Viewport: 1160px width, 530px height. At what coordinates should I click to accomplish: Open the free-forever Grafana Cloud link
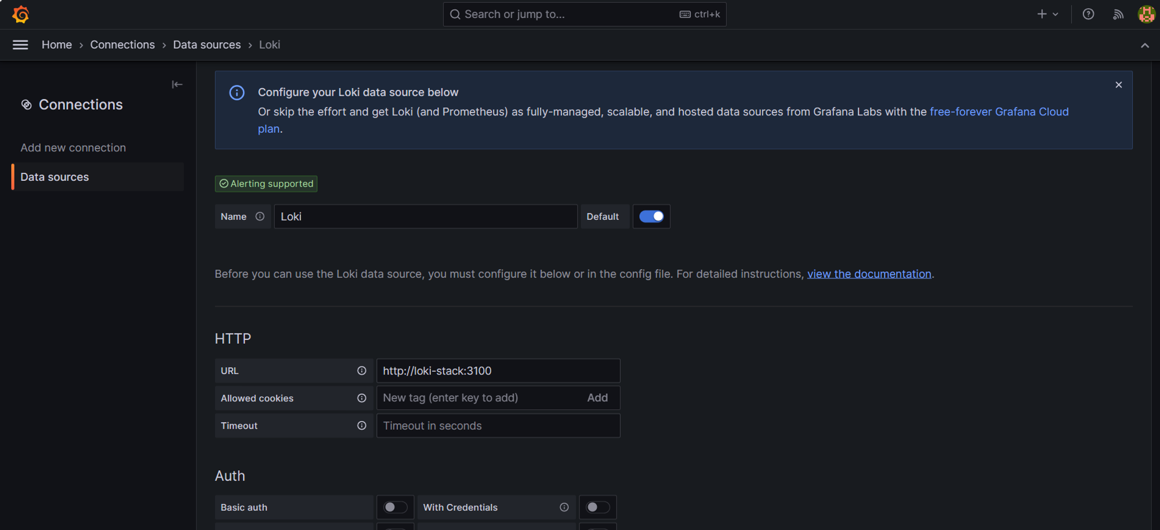999,111
